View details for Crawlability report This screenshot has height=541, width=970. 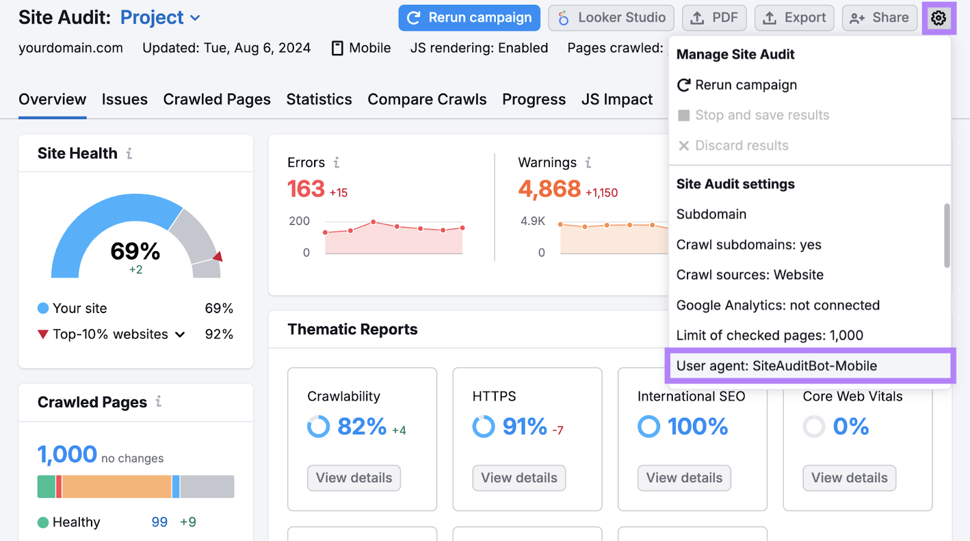point(354,478)
